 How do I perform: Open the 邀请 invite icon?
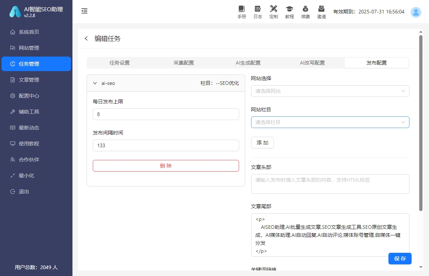321,12
